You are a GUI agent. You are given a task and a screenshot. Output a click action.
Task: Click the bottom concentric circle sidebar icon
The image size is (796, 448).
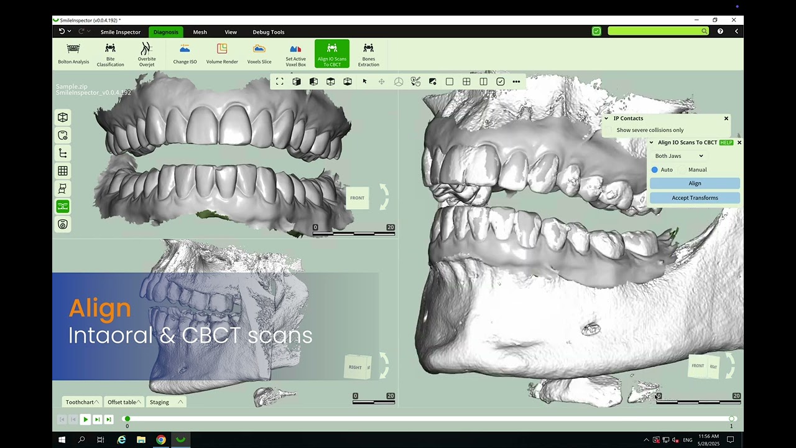[63, 224]
